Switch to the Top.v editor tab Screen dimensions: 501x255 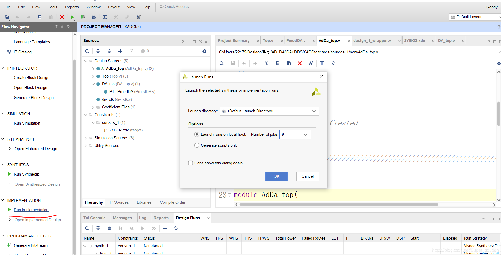point(268,41)
